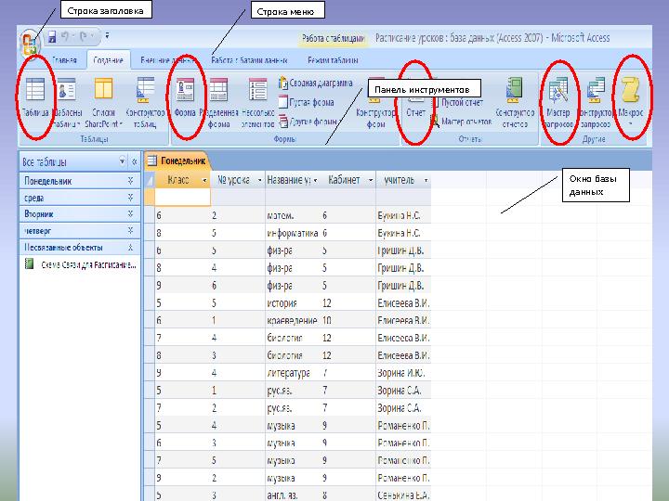This screenshot has width=669, height=501.
Task: Open the Кабинет column filter dropdown
Action: (x=371, y=181)
